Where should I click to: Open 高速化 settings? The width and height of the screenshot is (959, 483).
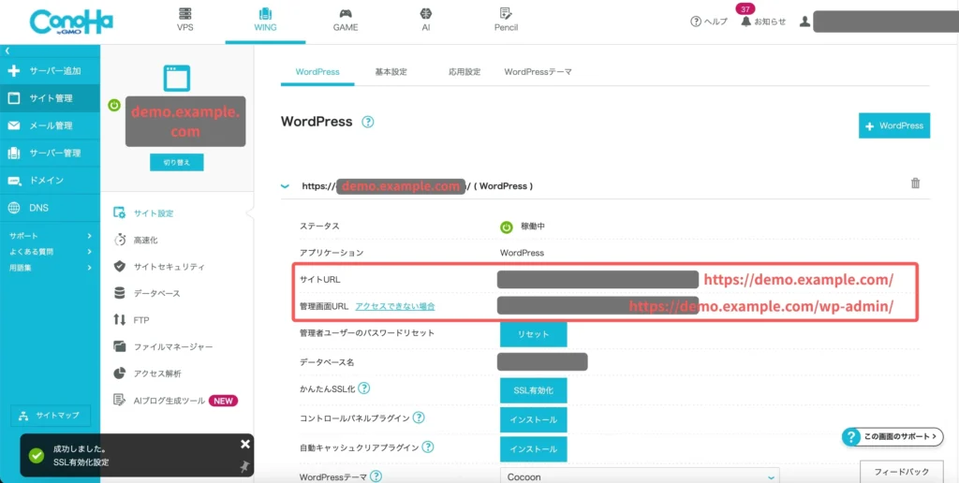coord(137,241)
